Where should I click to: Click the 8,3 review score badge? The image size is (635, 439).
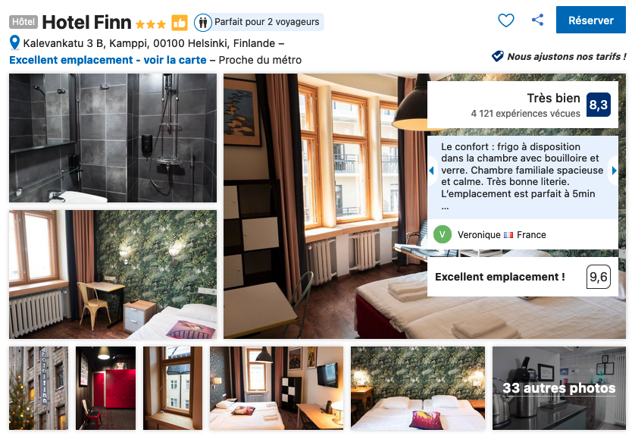(x=598, y=105)
